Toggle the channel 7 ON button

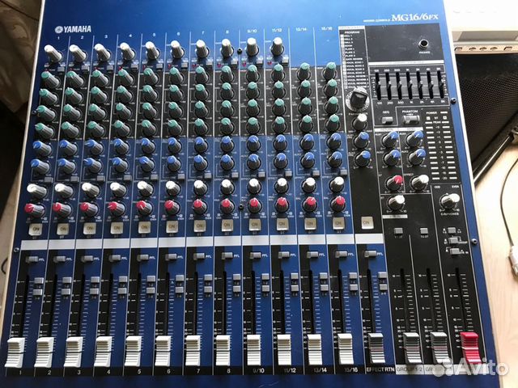click(x=199, y=226)
